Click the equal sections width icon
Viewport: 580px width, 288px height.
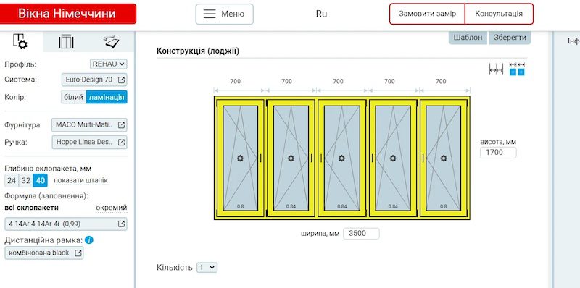[517, 69]
